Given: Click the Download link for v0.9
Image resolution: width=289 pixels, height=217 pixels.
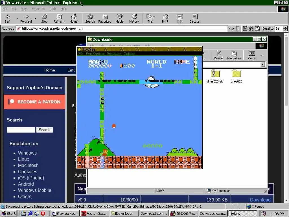Looking at the screenshot, I should 260,200.
